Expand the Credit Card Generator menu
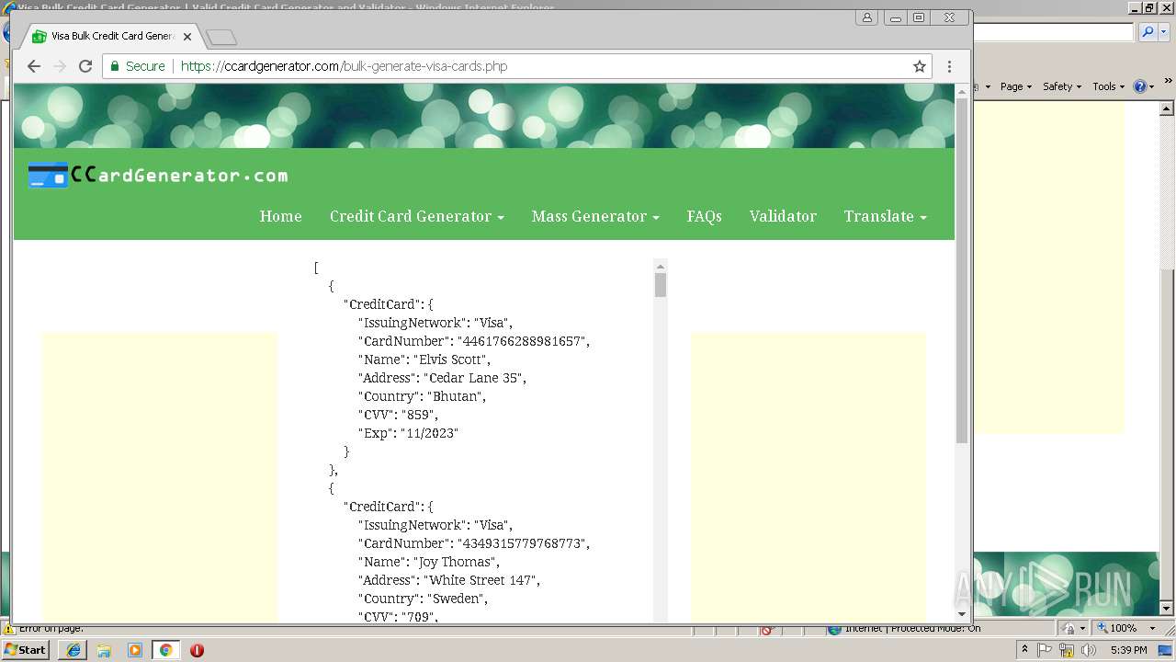The width and height of the screenshot is (1176, 662). tap(417, 216)
